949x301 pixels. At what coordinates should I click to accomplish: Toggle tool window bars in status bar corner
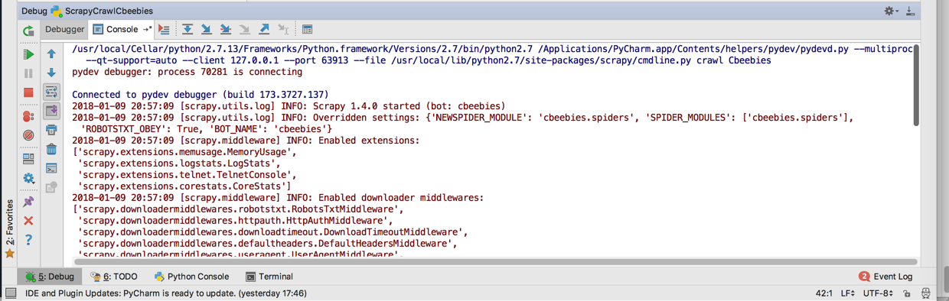(11, 293)
